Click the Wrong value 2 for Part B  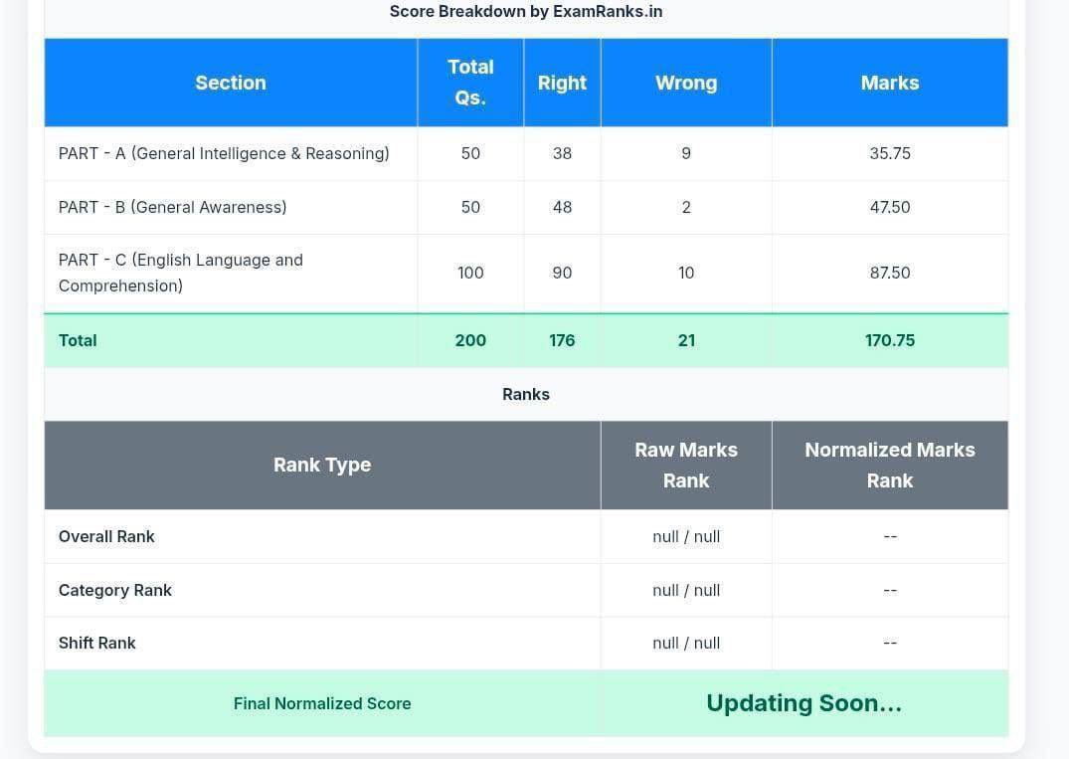click(x=686, y=207)
